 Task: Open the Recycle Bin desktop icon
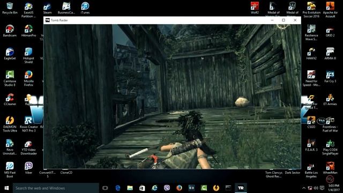tap(10, 9)
